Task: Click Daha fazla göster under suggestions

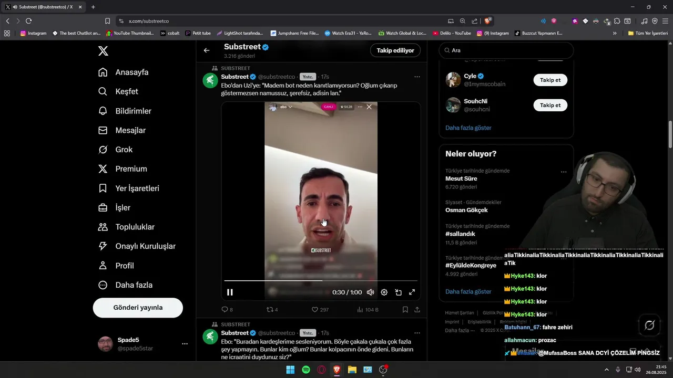Action: point(468,128)
